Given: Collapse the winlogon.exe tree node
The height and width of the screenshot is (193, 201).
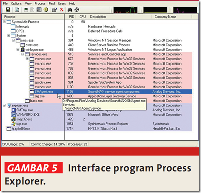Looking at the screenshot, I should pos(18,50).
